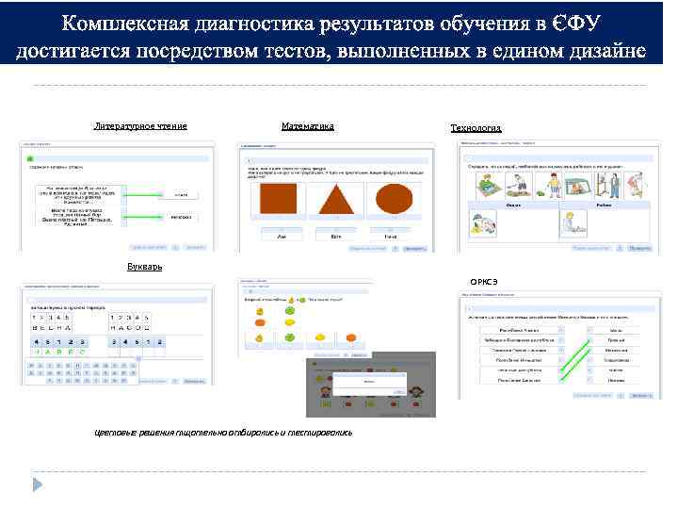Close the letter keyboard popup in Букварь
The height and width of the screenshot is (509, 678).
(138, 358)
